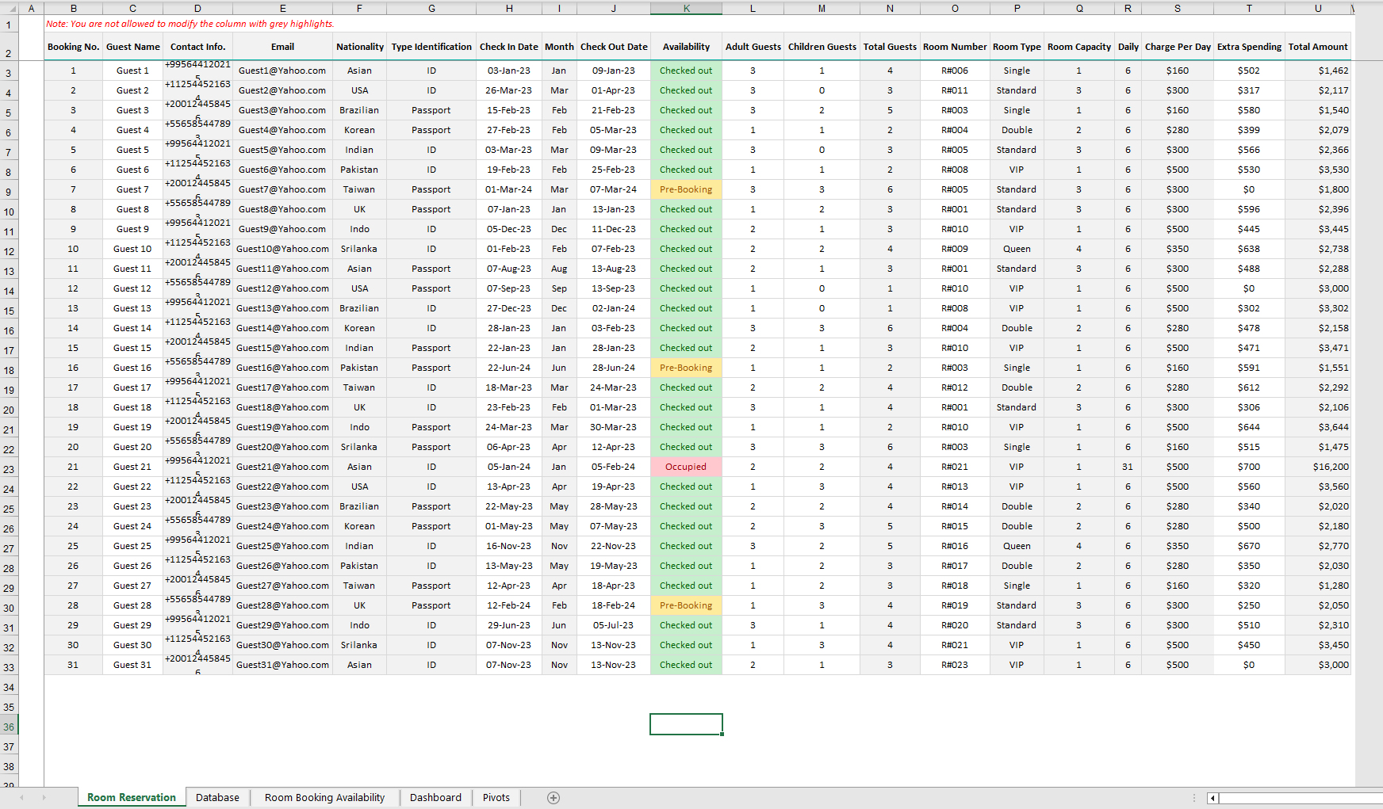Add a new sheet with plus icon
Viewport: 1383px width, 809px height.
(x=554, y=798)
